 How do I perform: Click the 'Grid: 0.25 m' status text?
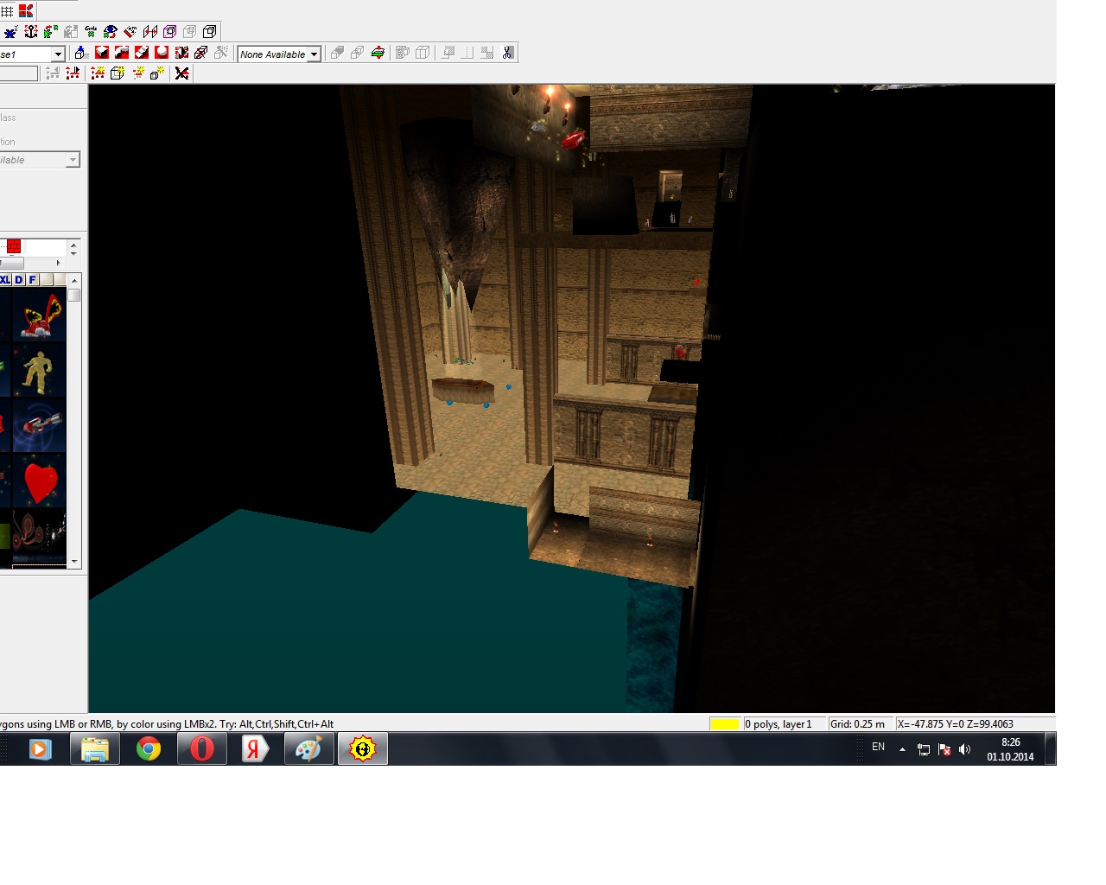(x=857, y=724)
